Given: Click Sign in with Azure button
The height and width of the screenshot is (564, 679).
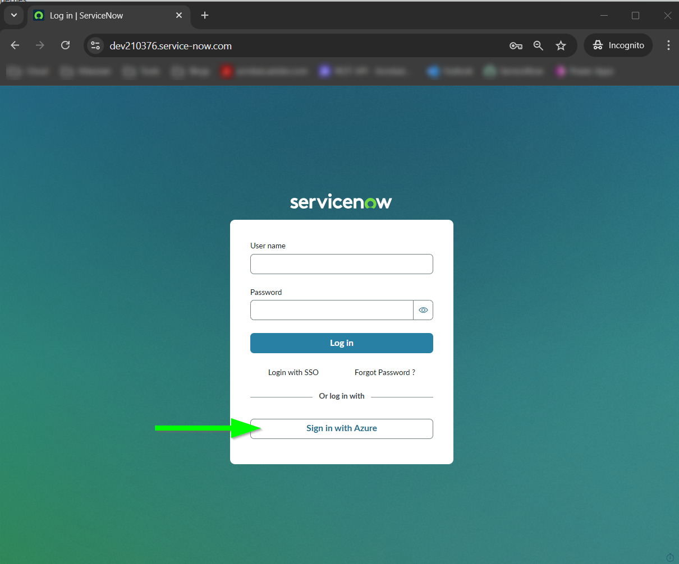Looking at the screenshot, I should (341, 428).
